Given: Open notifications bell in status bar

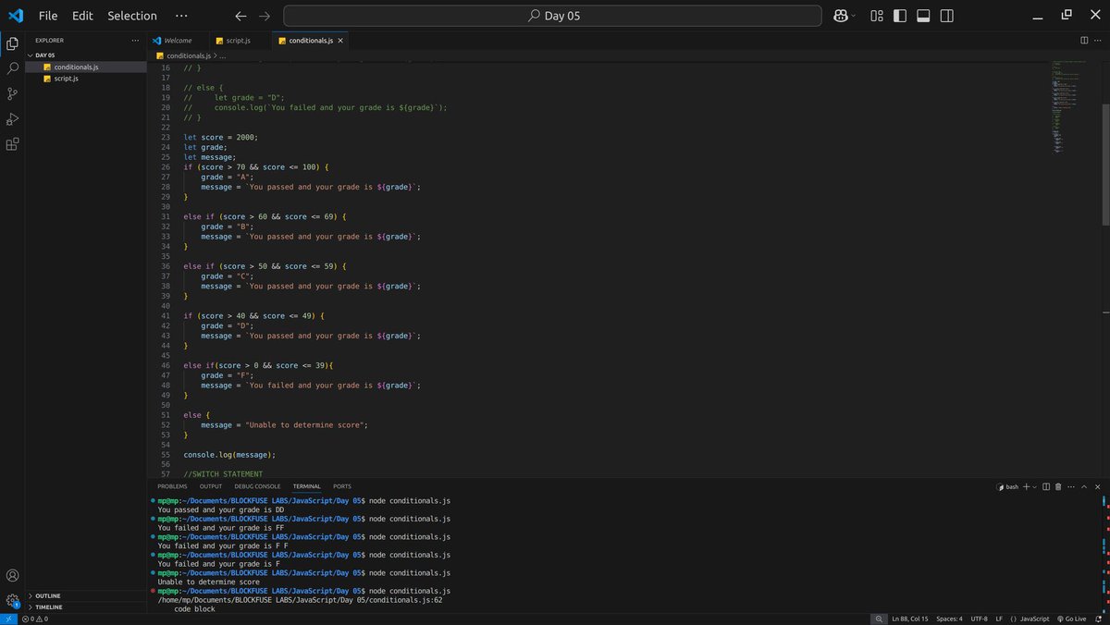Looking at the screenshot, I should (1098, 619).
